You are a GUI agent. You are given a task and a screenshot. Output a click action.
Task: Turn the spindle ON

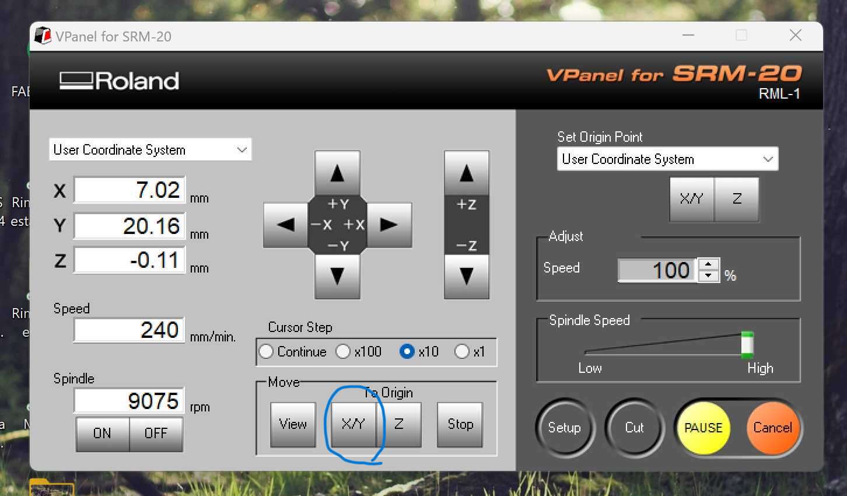(103, 433)
